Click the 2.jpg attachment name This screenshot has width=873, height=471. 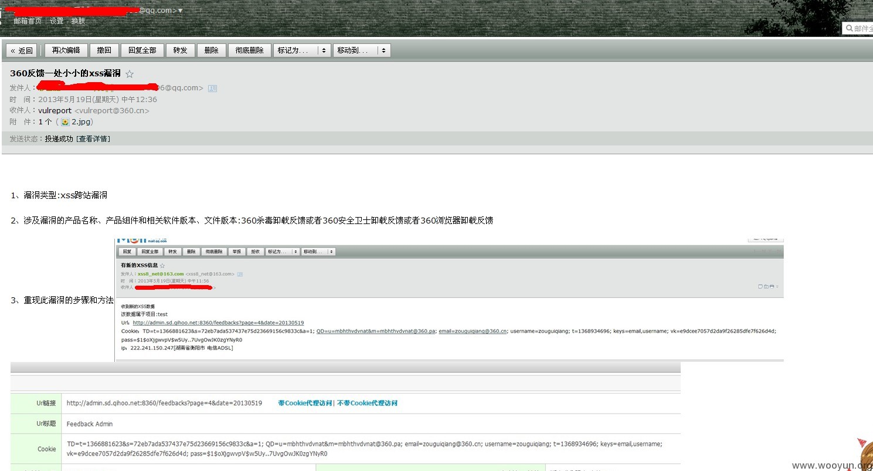(x=82, y=122)
